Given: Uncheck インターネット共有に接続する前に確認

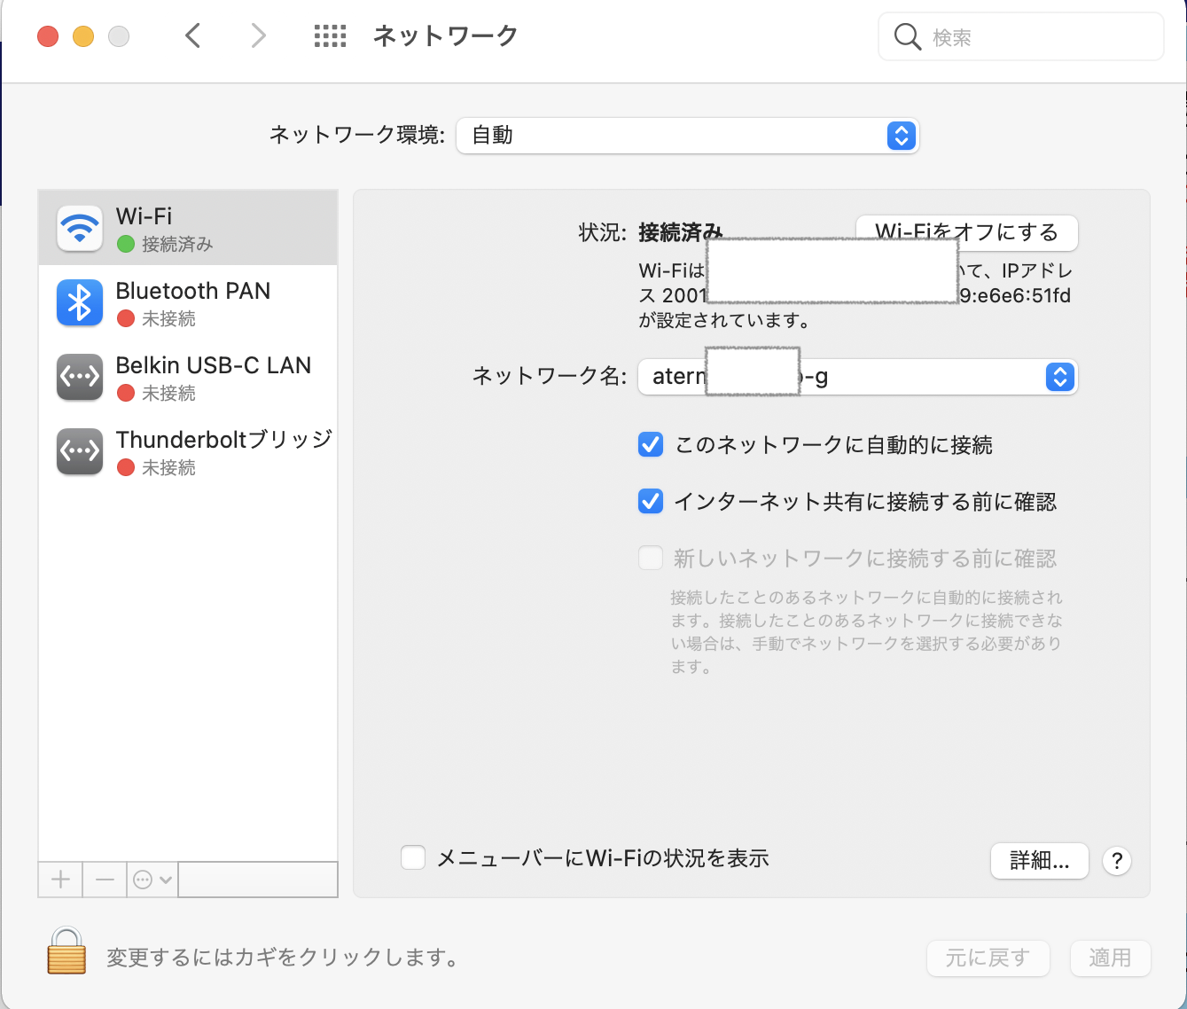Looking at the screenshot, I should (651, 502).
